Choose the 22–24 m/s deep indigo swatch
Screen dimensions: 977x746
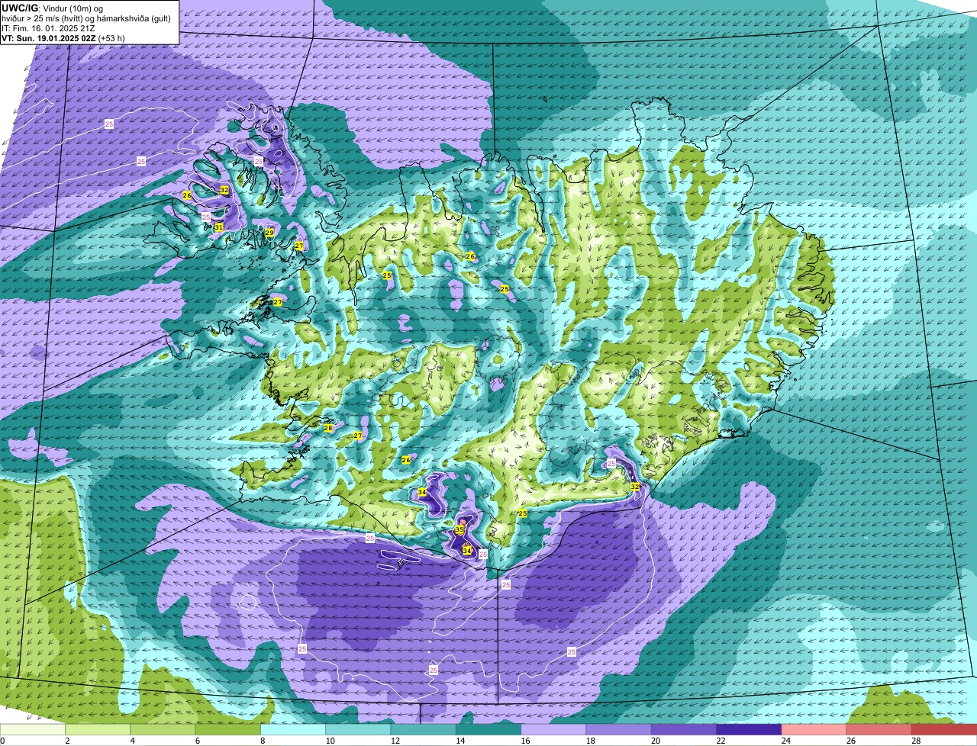pos(750,730)
